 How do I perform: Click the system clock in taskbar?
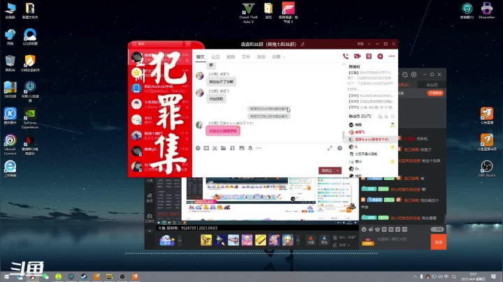click(473, 276)
